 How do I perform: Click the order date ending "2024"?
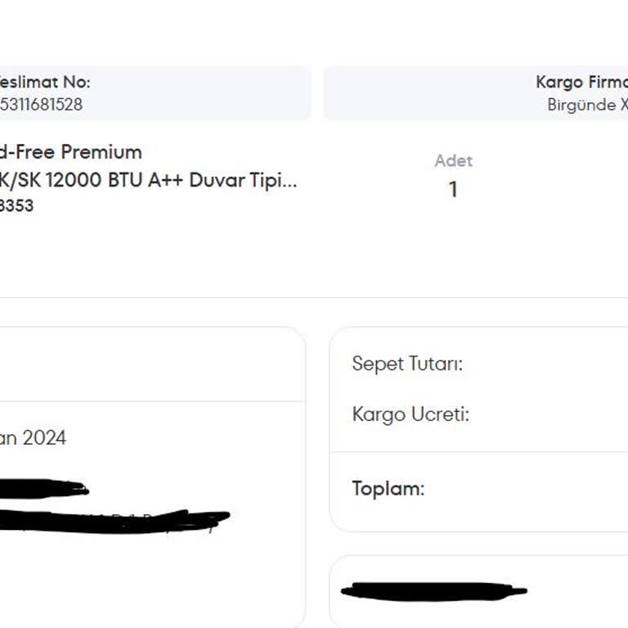(33, 438)
